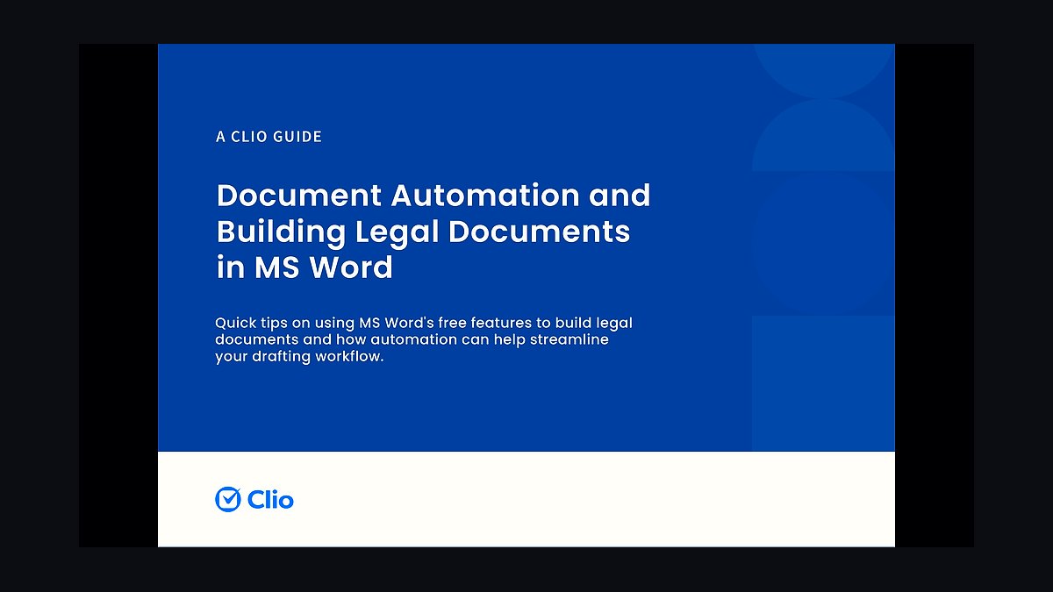Click the subtitle line starting "documents and how automation"

412,339
